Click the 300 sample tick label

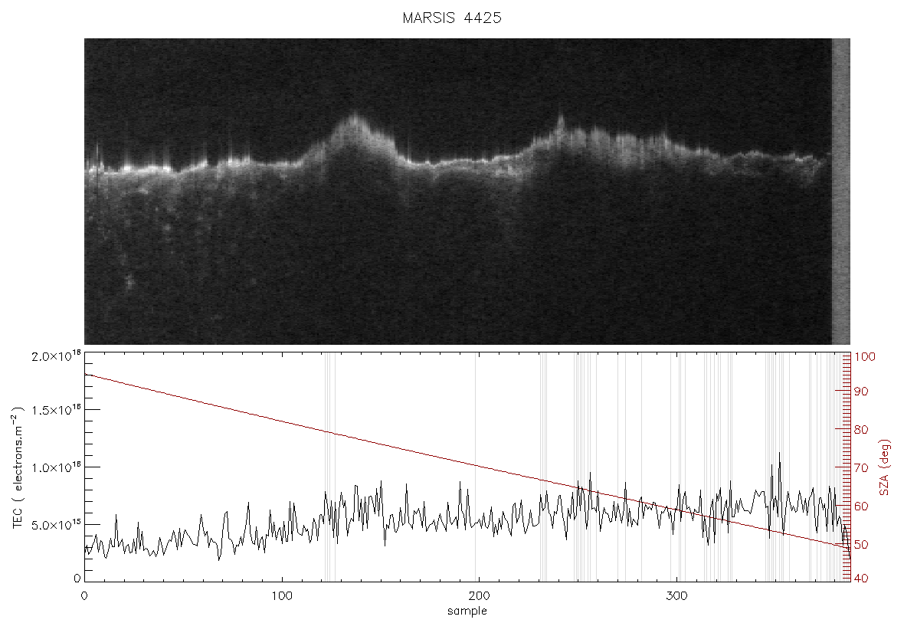point(676,596)
